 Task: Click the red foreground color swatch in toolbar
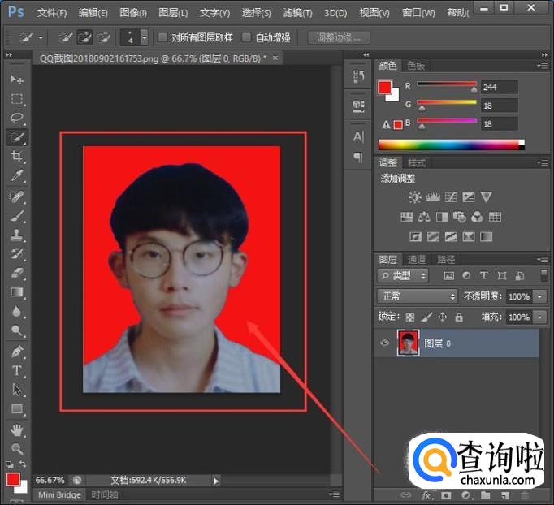coord(13,479)
